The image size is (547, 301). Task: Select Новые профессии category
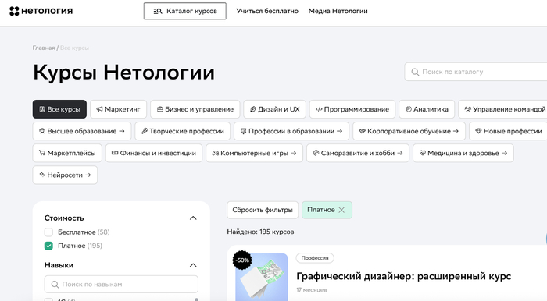pos(508,131)
